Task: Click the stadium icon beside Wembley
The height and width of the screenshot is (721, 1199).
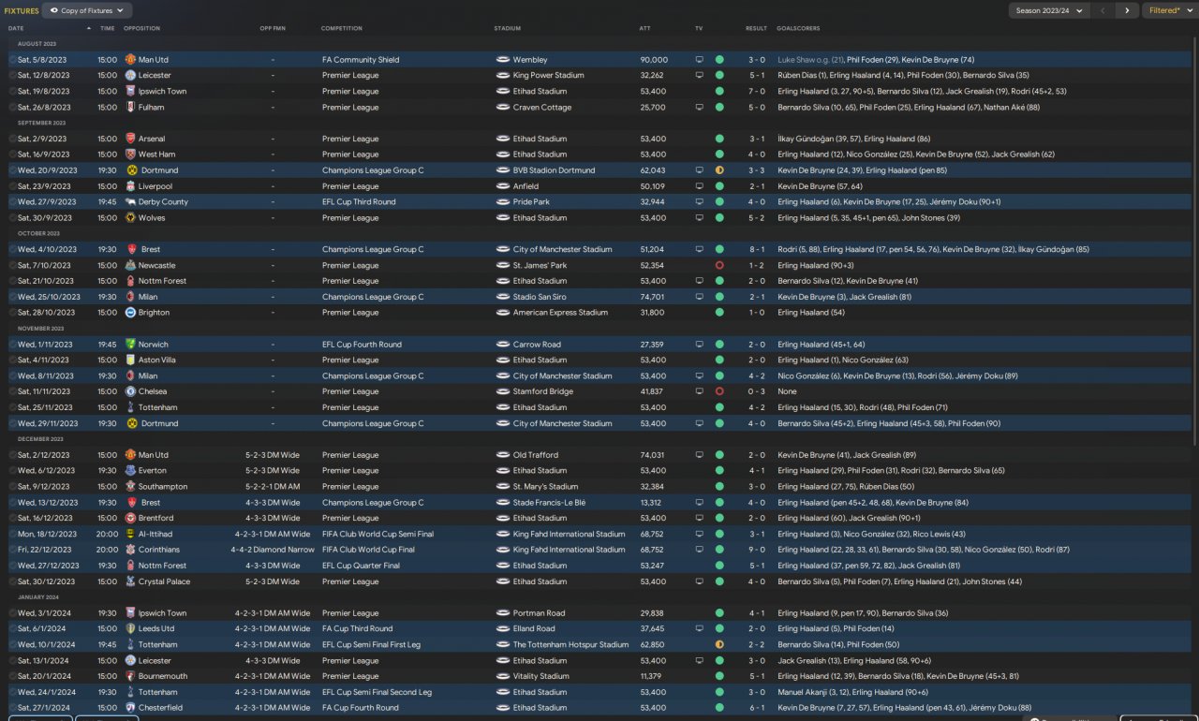Action: [x=503, y=60]
